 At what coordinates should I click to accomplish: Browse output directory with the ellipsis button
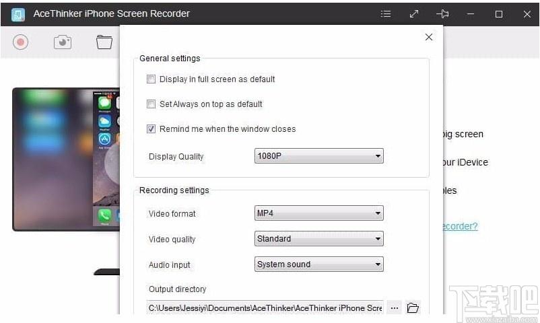(x=395, y=308)
